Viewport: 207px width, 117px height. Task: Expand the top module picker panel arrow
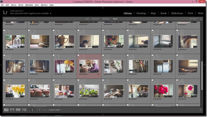pos(103,8)
